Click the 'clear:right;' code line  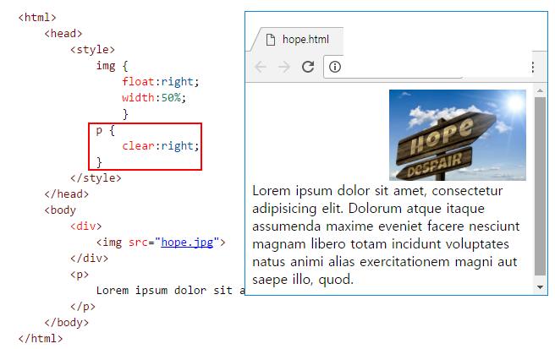[161, 145]
